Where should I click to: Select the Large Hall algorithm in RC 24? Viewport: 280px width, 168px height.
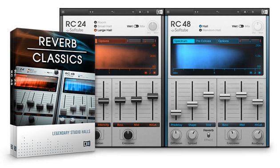[x=103, y=30]
